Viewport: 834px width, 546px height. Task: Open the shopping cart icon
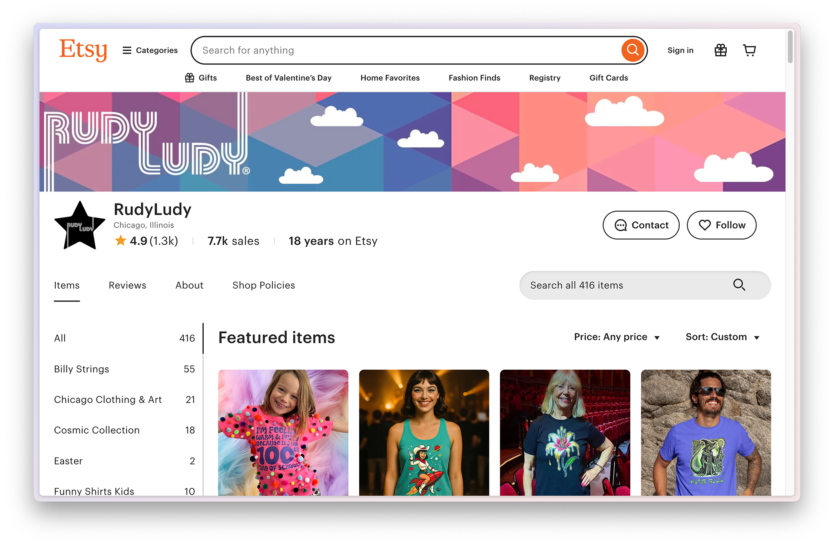coord(749,50)
